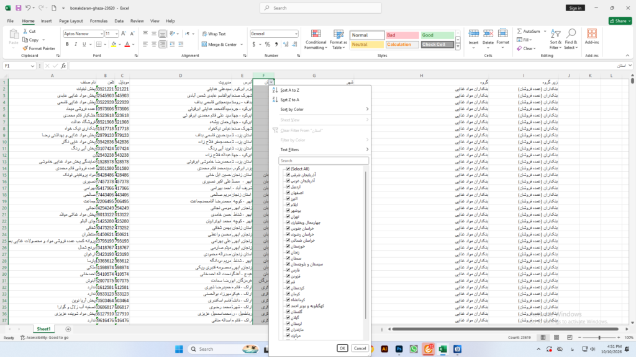Open the Insert ribbon tab
This screenshot has width=636, height=357.
pyautogui.click(x=46, y=21)
